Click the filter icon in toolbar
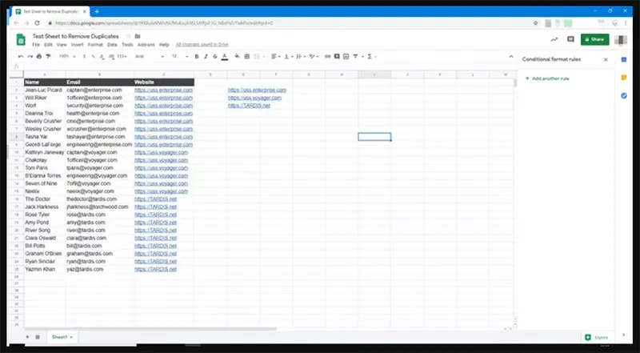Screen dimensions: 640x353 click(355, 56)
